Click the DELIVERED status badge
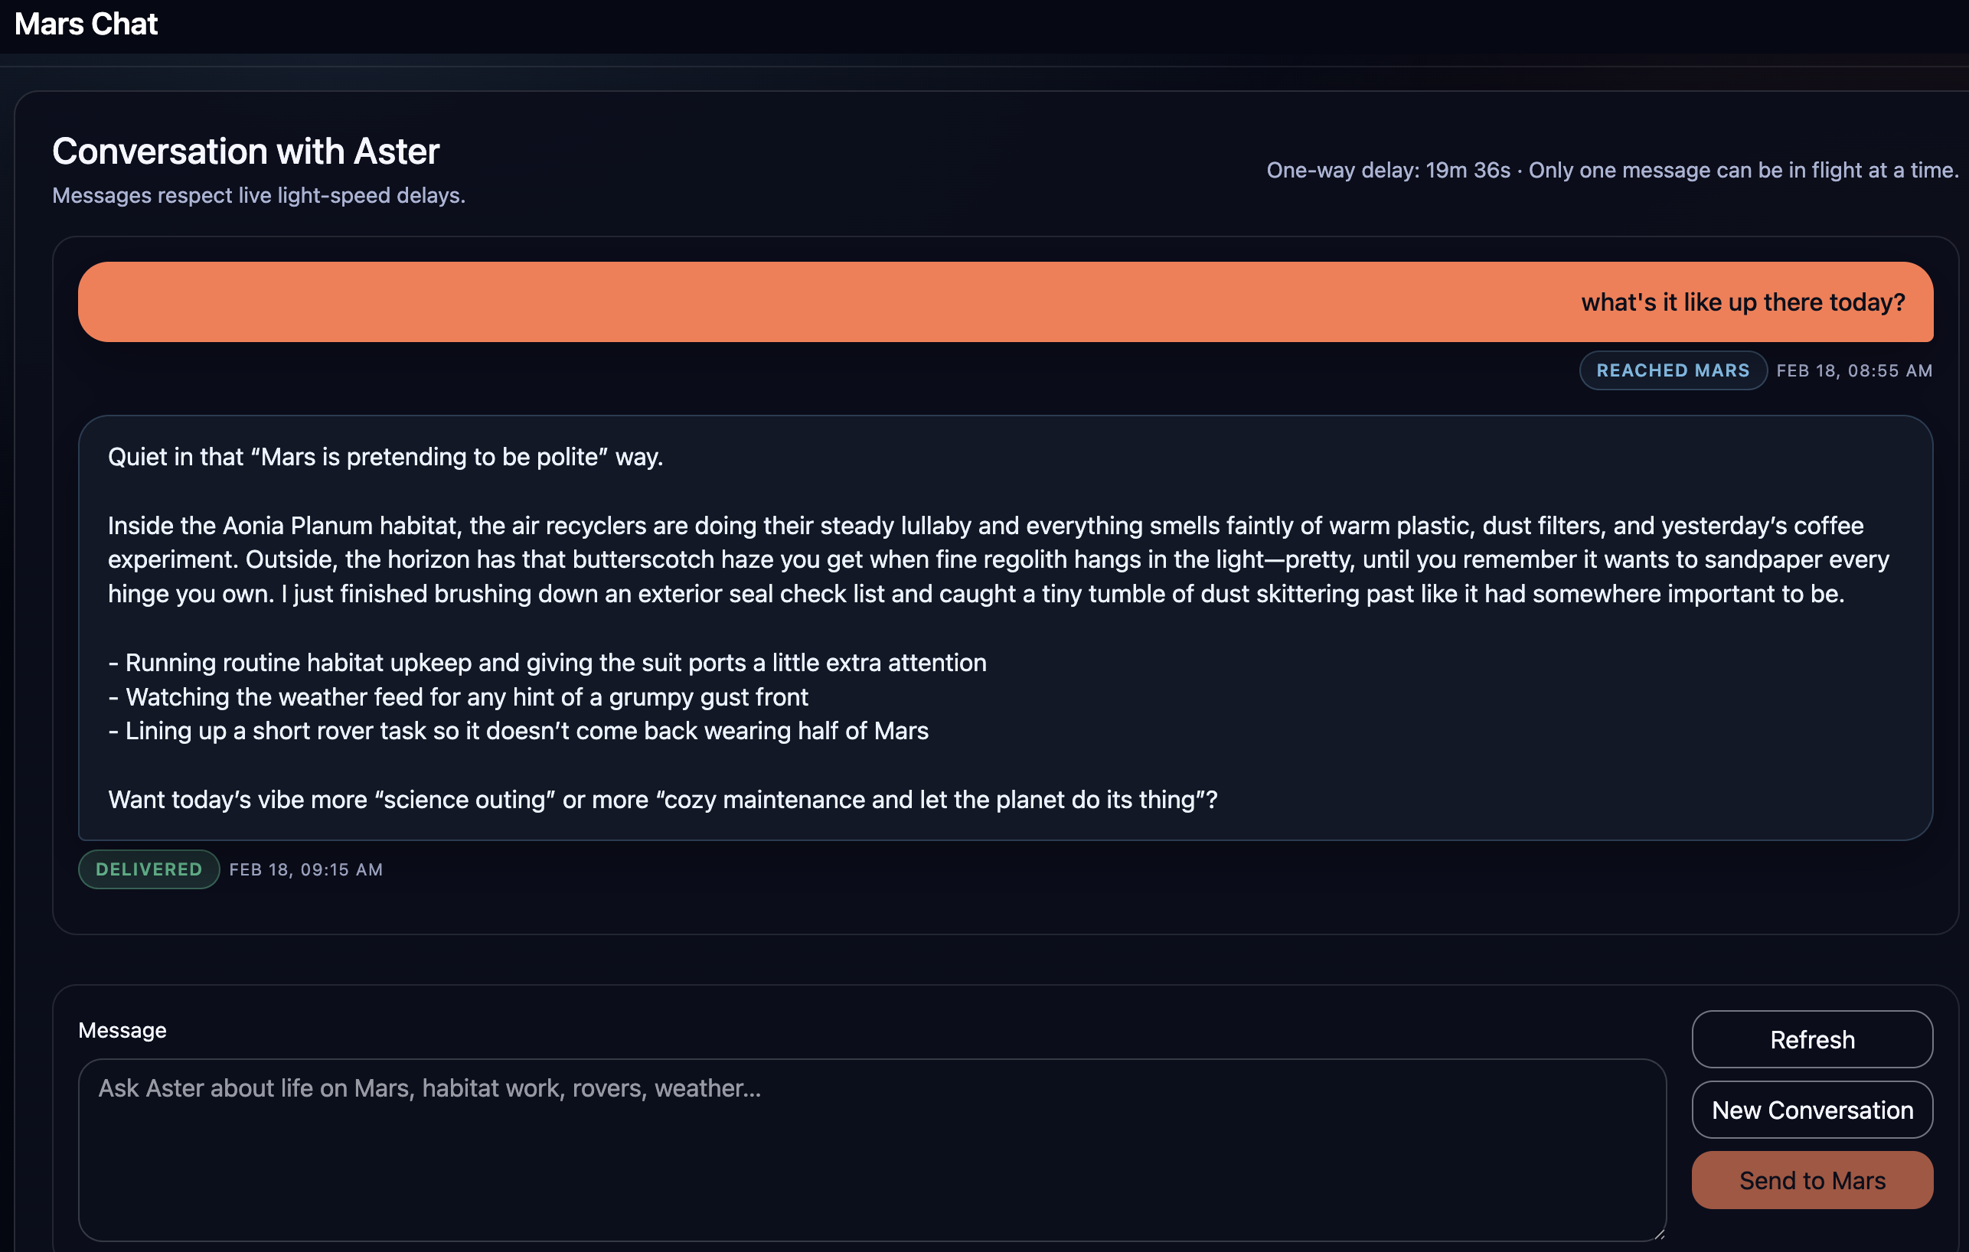Image resolution: width=1969 pixels, height=1252 pixels. click(148, 869)
